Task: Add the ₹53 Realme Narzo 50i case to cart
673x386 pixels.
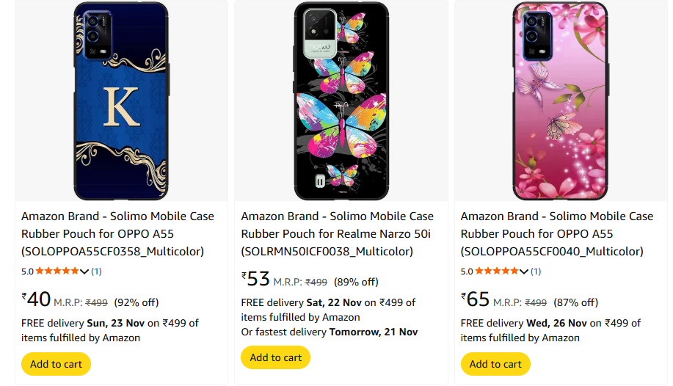Action: (275, 357)
